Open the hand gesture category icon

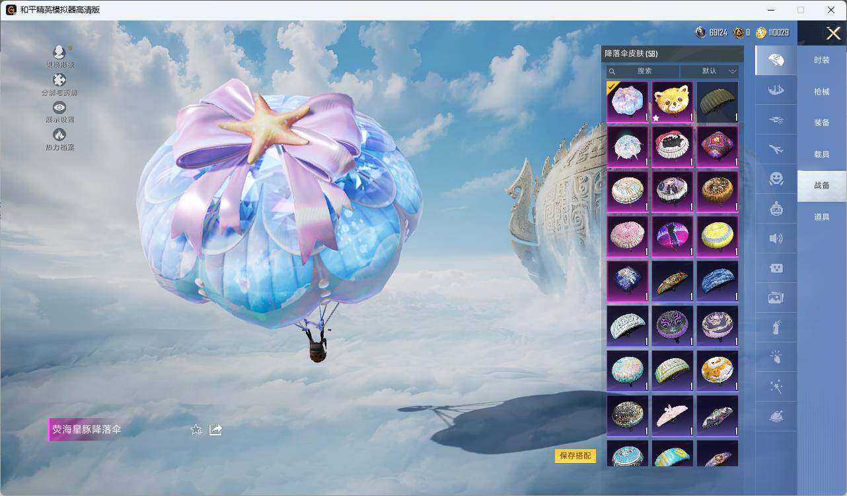tap(776, 357)
